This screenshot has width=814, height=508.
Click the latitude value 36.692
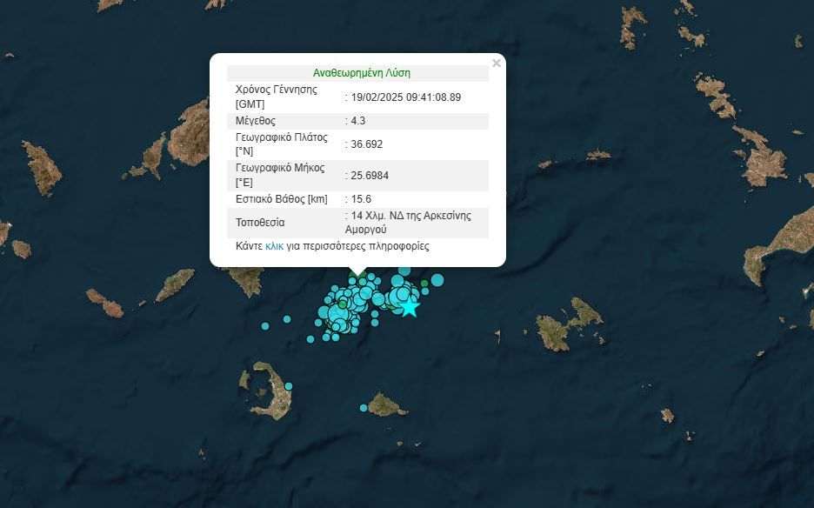coord(365,144)
